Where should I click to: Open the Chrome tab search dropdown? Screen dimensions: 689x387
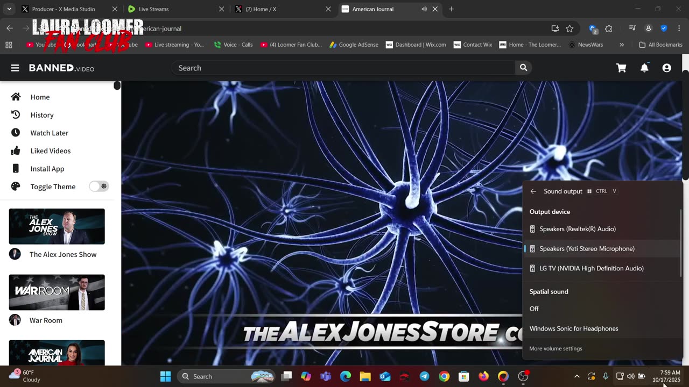pyautogui.click(x=9, y=9)
